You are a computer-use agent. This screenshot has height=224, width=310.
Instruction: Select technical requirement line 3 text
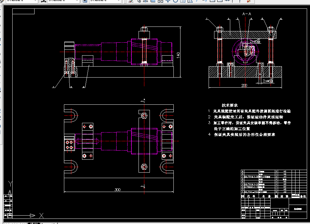pos(250,123)
